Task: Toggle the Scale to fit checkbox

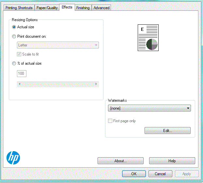Action: tap(19, 54)
